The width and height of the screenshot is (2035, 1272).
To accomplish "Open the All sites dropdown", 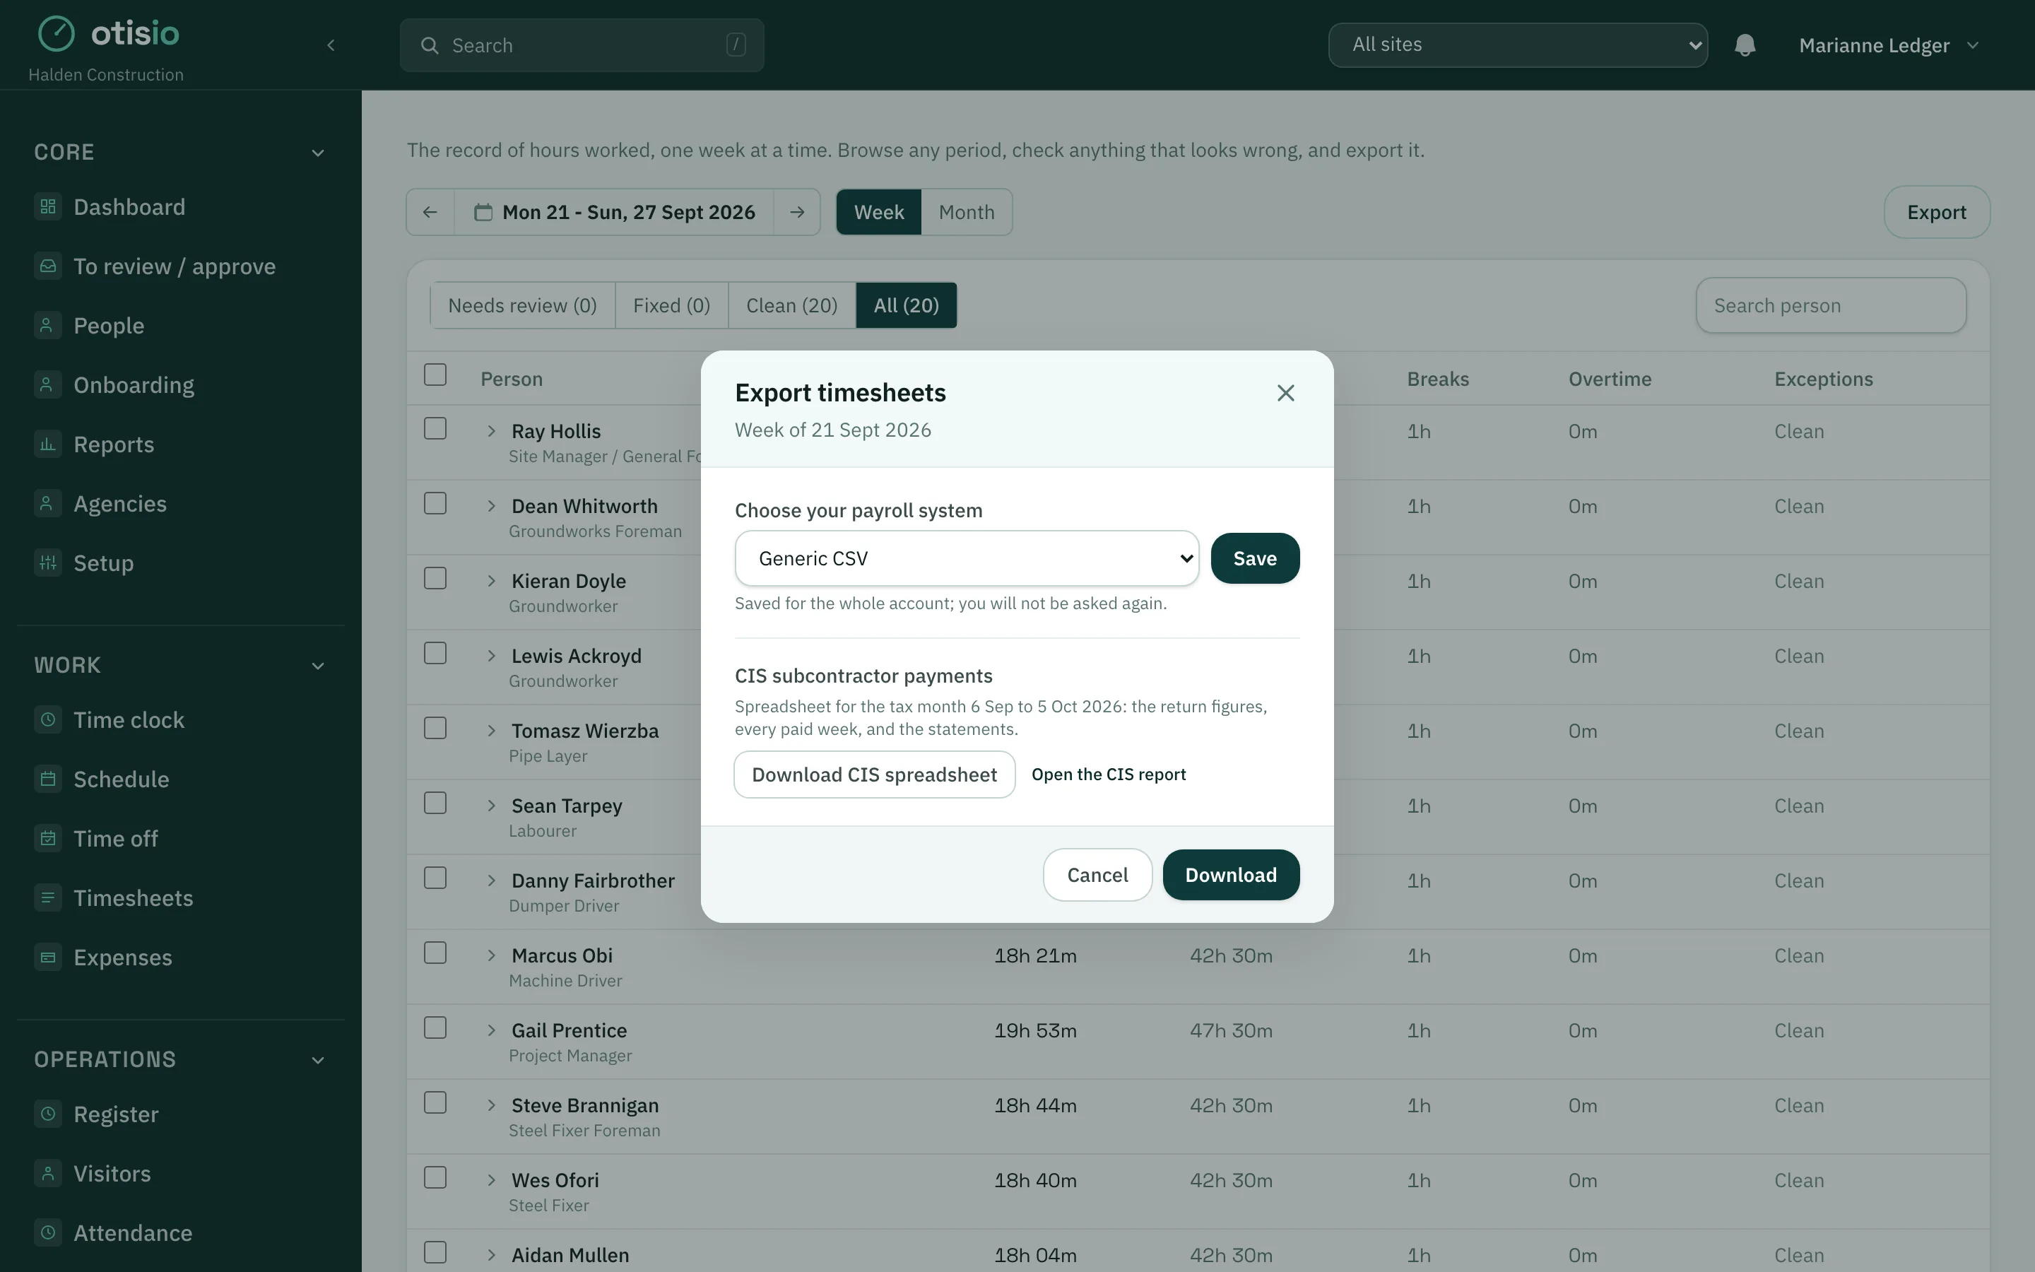I will [1517, 45].
